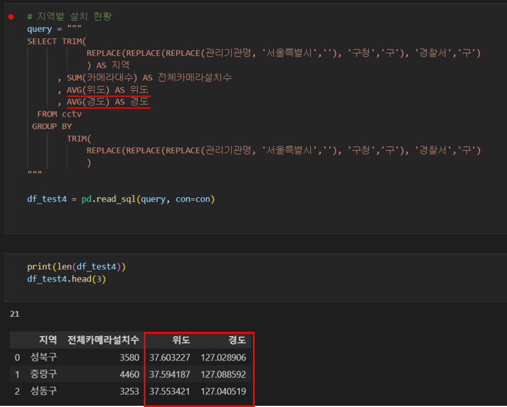The image size is (507, 407).
Task: Click the 'query' variable in the first cell
Action: click(x=39, y=29)
